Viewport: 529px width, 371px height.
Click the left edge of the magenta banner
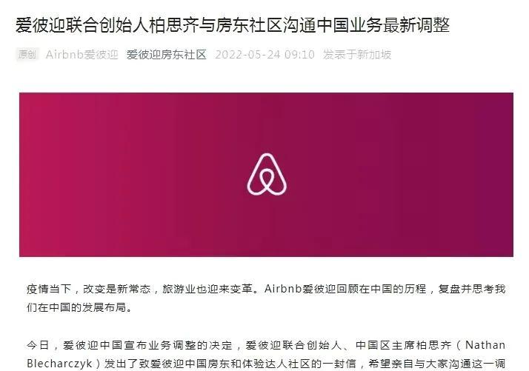click(25, 174)
